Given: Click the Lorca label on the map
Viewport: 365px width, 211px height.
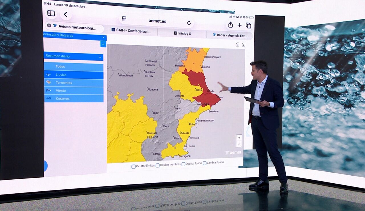Looking at the screenshot, I should 157,154.
